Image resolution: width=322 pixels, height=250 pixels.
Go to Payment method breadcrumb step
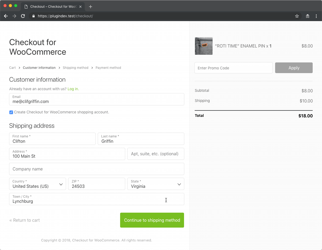point(108,68)
